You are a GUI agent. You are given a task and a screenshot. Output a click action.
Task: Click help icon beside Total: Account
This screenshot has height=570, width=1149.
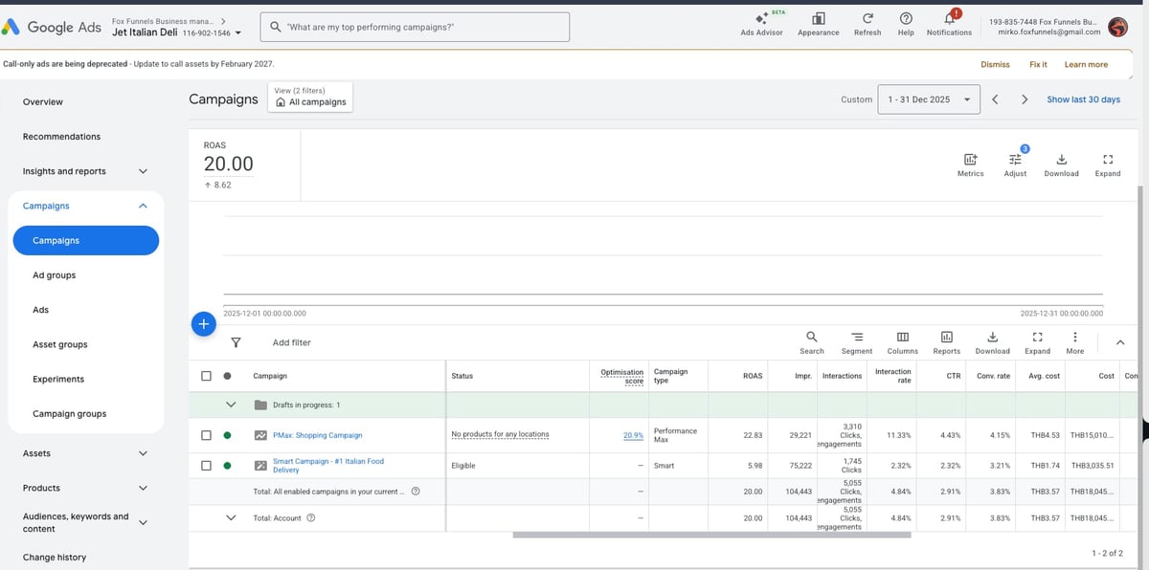(311, 518)
